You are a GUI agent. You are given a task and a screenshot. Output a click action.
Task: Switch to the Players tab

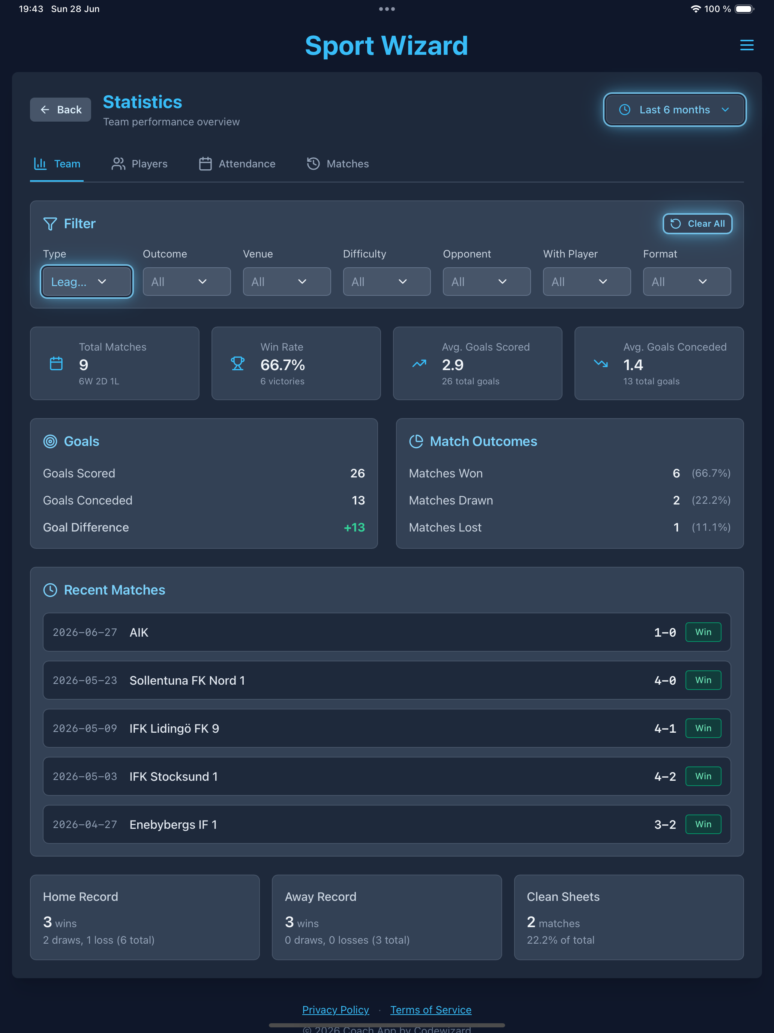(139, 164)
